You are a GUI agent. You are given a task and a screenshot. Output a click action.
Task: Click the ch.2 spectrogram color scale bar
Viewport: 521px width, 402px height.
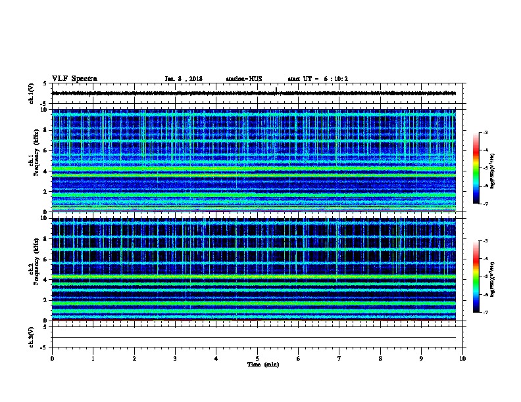click(476, 277)
